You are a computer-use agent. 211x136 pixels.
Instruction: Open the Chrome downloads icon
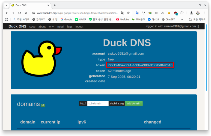(191, 13)
